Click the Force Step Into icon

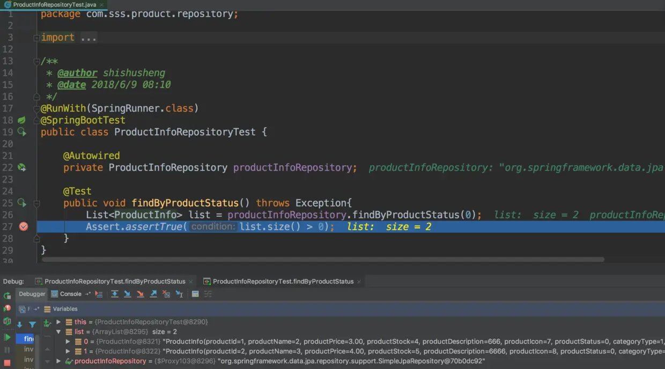click(141, 294)
